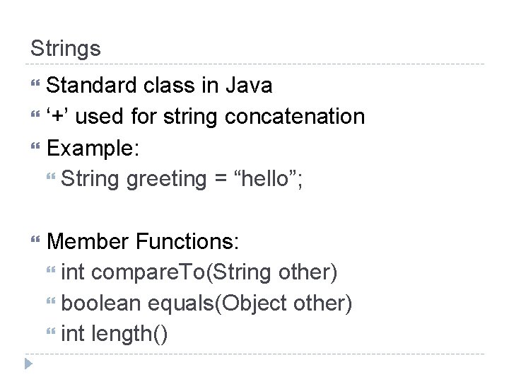Click the sub-bullet before "int length()"
The width and height of the screenshot is (509, 382).
(x=51, y=334)
